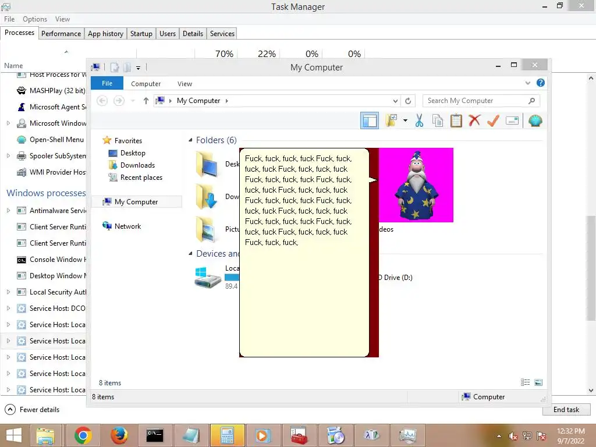
Task: Click the Downloads folder icon in My Computer
Action: point(208,197)
